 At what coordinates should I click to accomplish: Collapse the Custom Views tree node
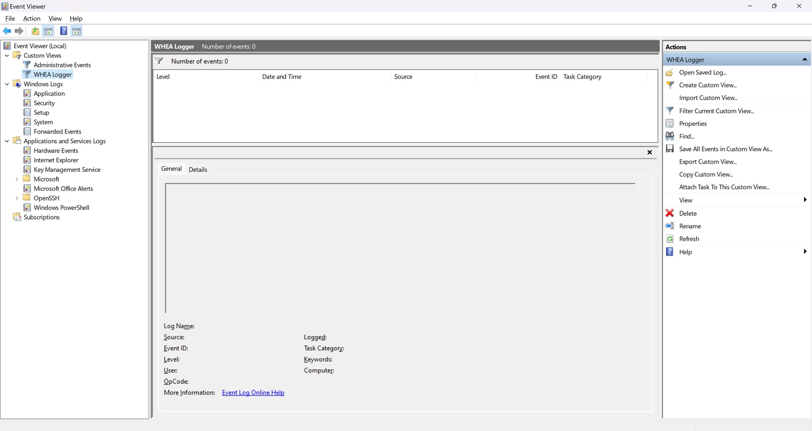coord(7,55)
